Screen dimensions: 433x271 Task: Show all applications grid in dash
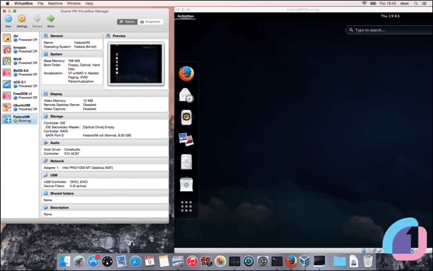pos(187,206)
